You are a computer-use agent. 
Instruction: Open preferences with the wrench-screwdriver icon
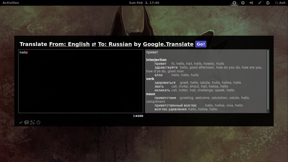pyautogui.click(x=32, y=122)
